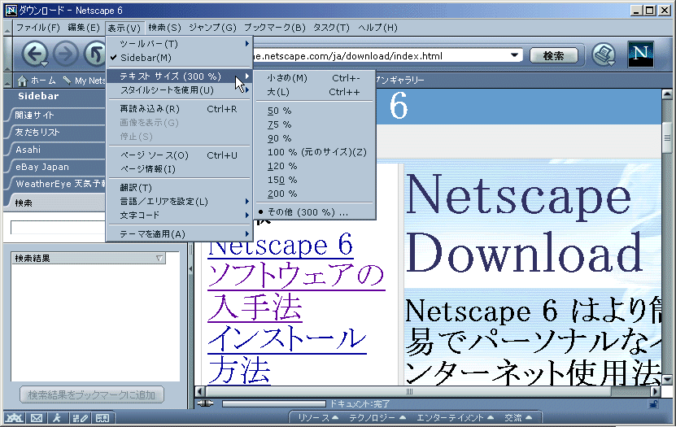Open テクノロジー popup menu in taskbar

point(377,417)
